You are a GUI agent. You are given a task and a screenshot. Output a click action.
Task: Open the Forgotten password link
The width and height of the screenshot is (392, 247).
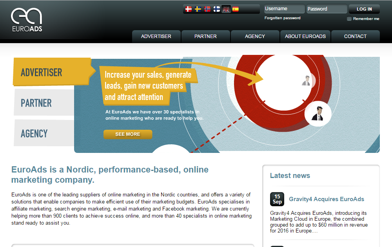[x=283, y=18]
